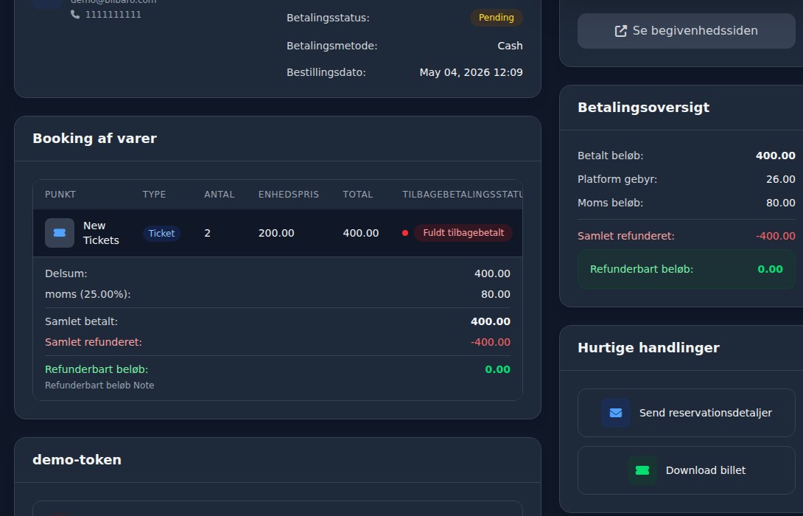Click the external link icon on Se begivenhedssiden
This screenshot has height=516, width=803.
tap(620, 31)
